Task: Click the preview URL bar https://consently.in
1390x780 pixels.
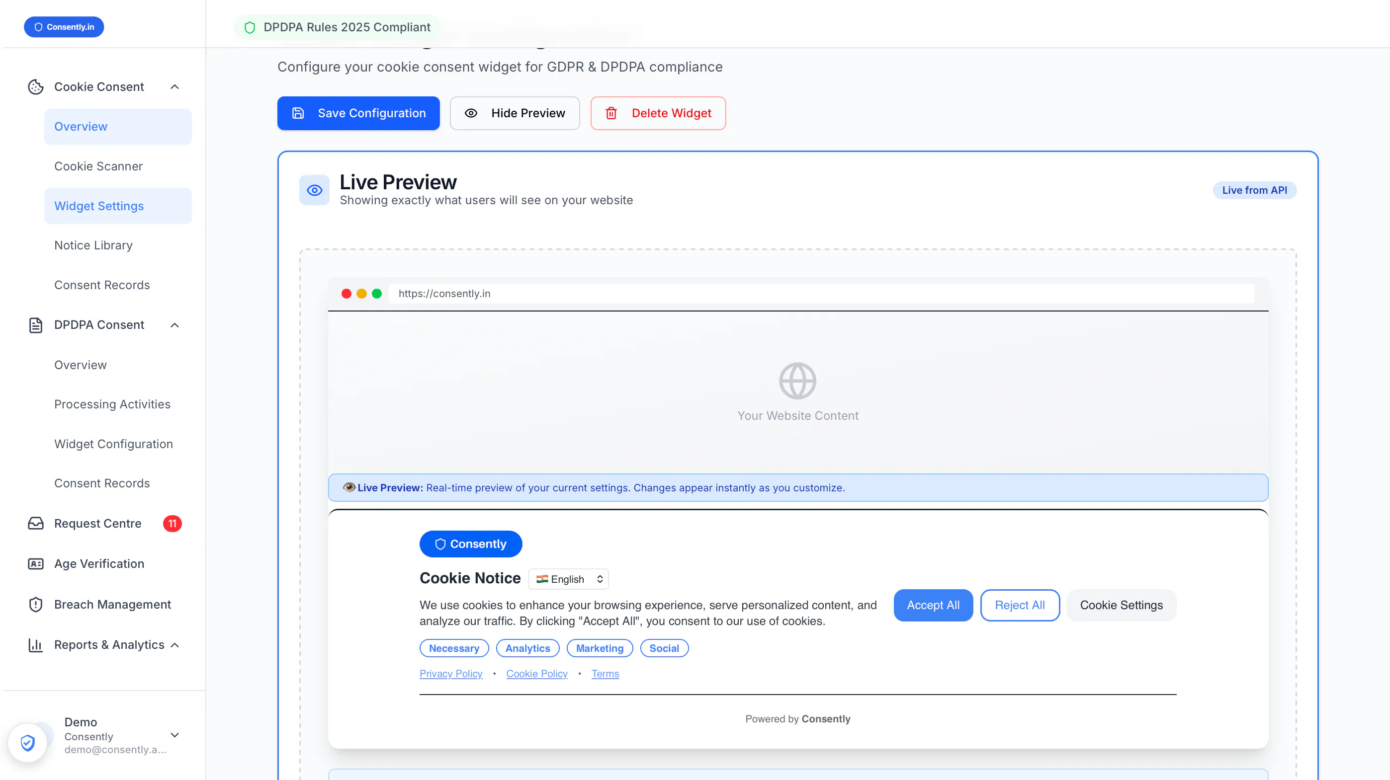Action: (821, 294)
